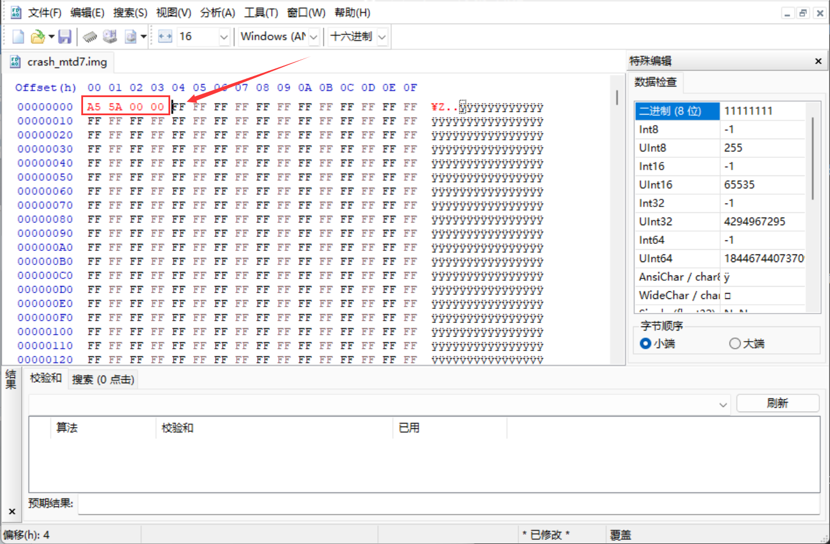This screenshot has height=544, width=830.
Task: Open the bytes per row 16 dropdown
Action: tap(223, 37)
